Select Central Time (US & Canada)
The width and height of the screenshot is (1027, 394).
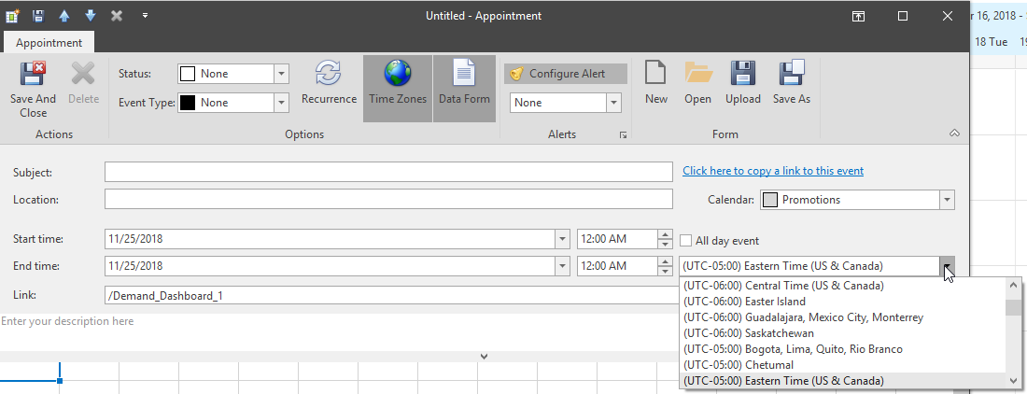[842, 286]
